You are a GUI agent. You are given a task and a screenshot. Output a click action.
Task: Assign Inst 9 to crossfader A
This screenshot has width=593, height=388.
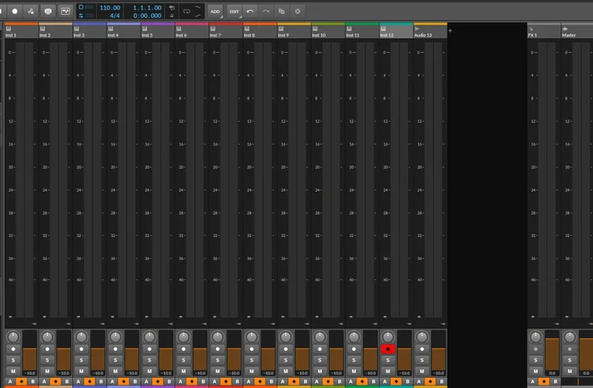pyautogui.click(x=281, y=382)
